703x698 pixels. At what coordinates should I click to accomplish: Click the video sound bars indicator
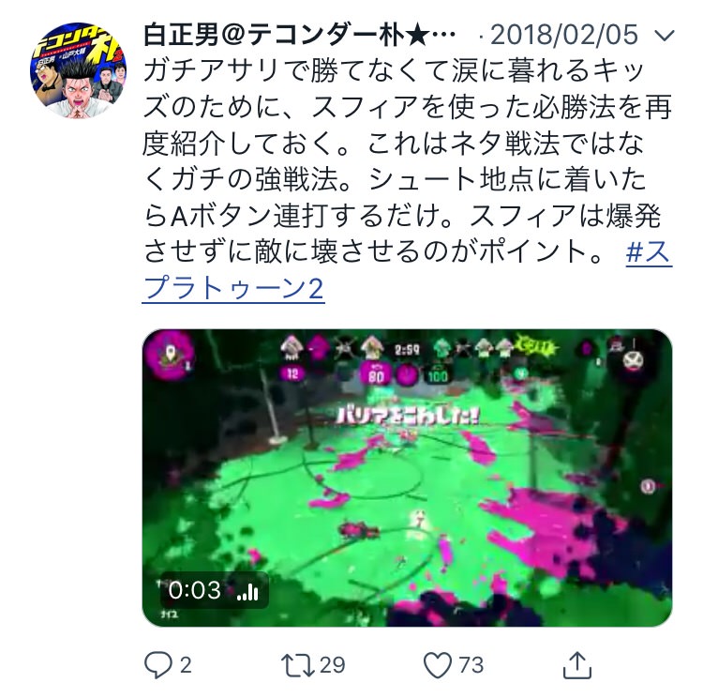[x=248, y=592]
